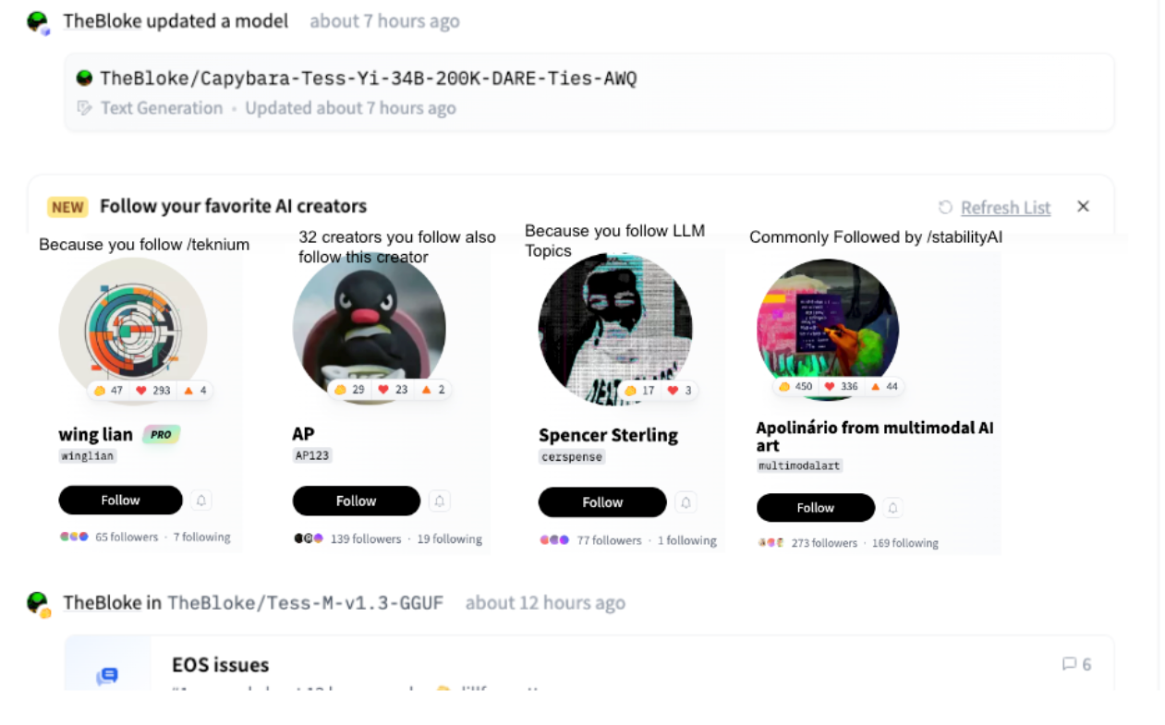Viewport: 1165px width, 725px height.
Task: Click TheBloke avatar in model update
Action: tap(37, 21)
